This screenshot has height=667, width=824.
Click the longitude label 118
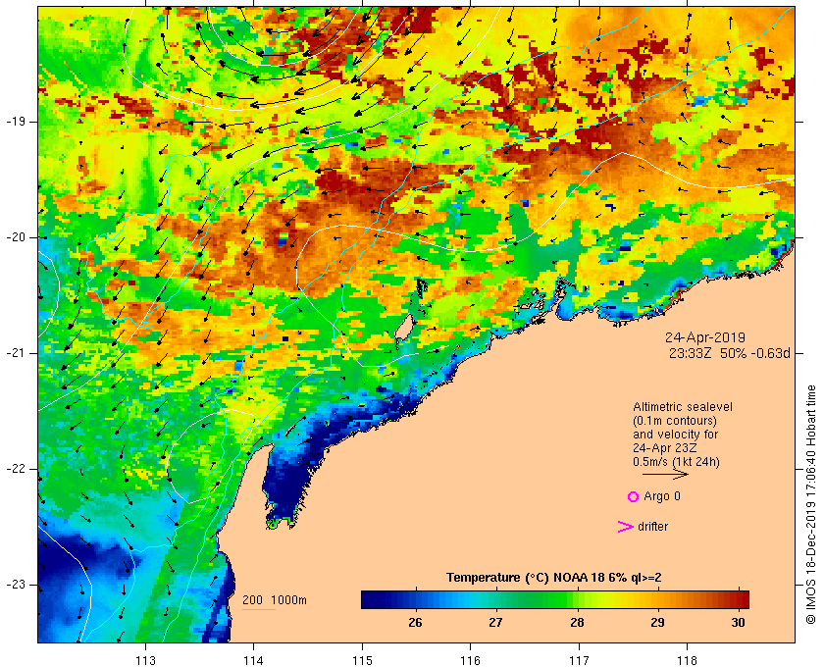(x=688, y=661)
